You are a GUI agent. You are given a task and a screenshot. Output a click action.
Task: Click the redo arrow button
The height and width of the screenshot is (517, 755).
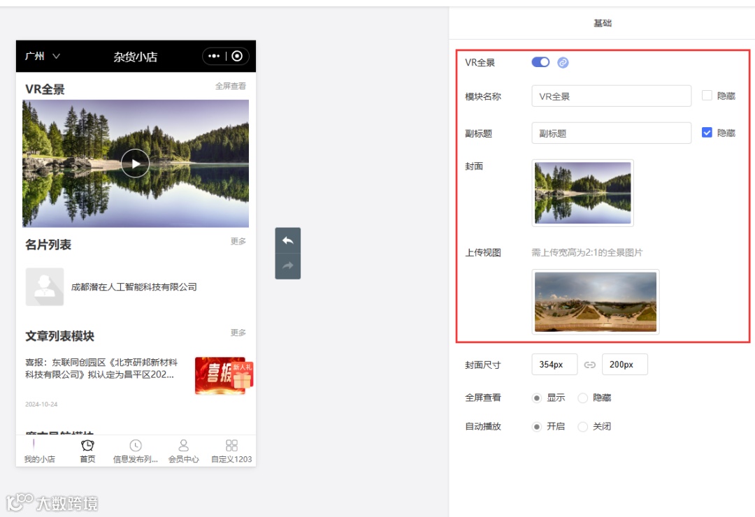288,266
